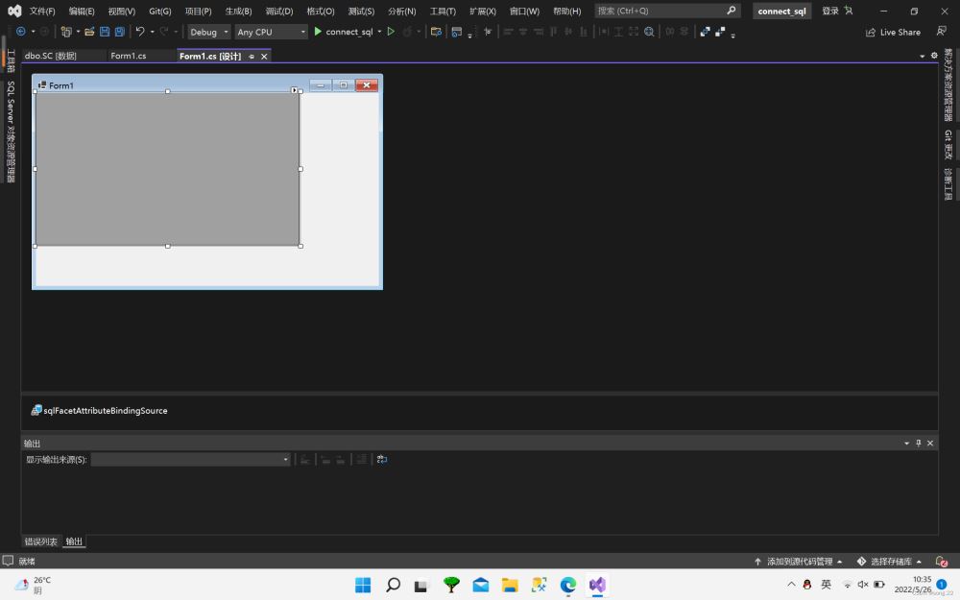The image size is (960, 600).
Task: Pin the Form1.cs design tab
Action: coord(252,57)
